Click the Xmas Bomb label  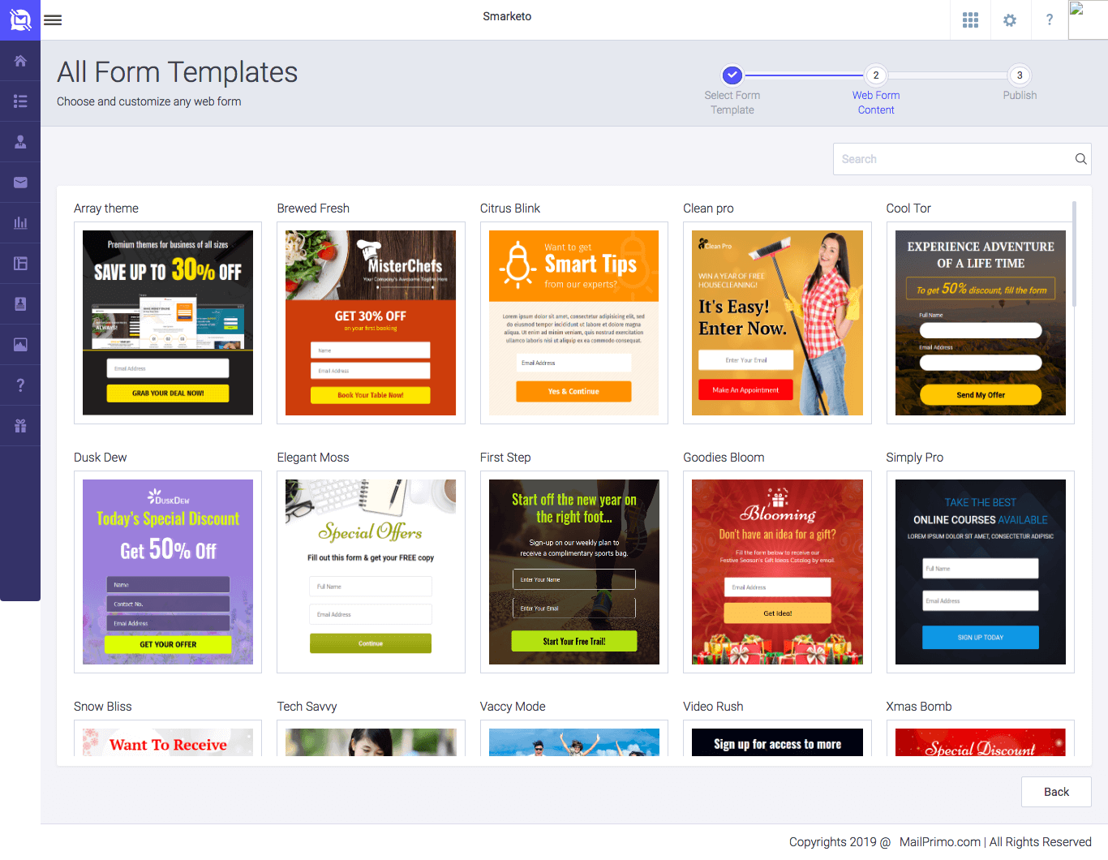coord(919,707)
